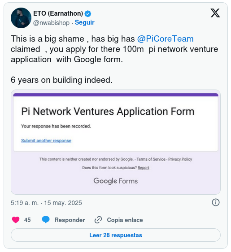This screenshot has height=252, width=231.
Task: Open the ETO profile avatar picture
Action: point(21,18)
